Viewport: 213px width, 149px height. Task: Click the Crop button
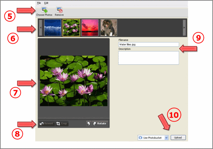coord(62,124)
